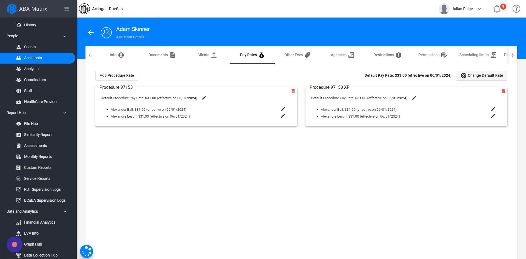Switch to the Clients tab
This screenshot has height=259, width=526.
point(207,55)
